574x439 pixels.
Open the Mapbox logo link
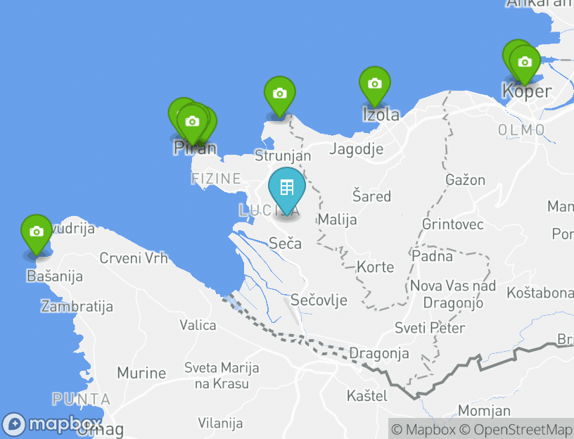pos(52,425)
